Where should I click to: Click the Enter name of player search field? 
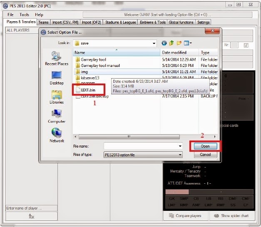coord(32,208)
